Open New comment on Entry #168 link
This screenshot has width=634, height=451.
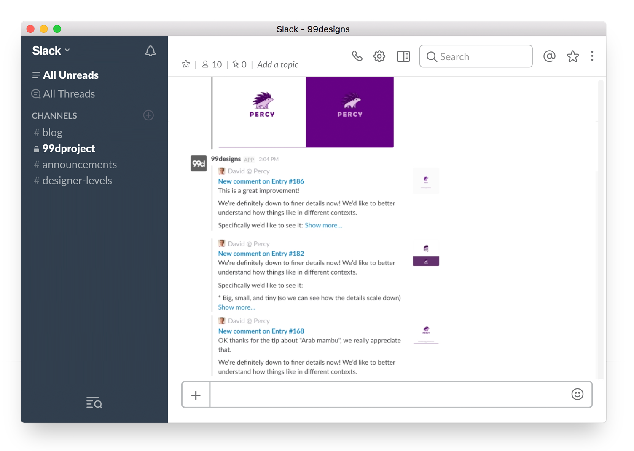(261, 331)
